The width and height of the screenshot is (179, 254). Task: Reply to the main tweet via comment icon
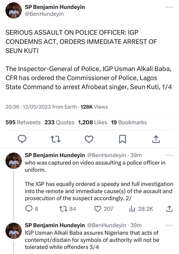[22, 139]
